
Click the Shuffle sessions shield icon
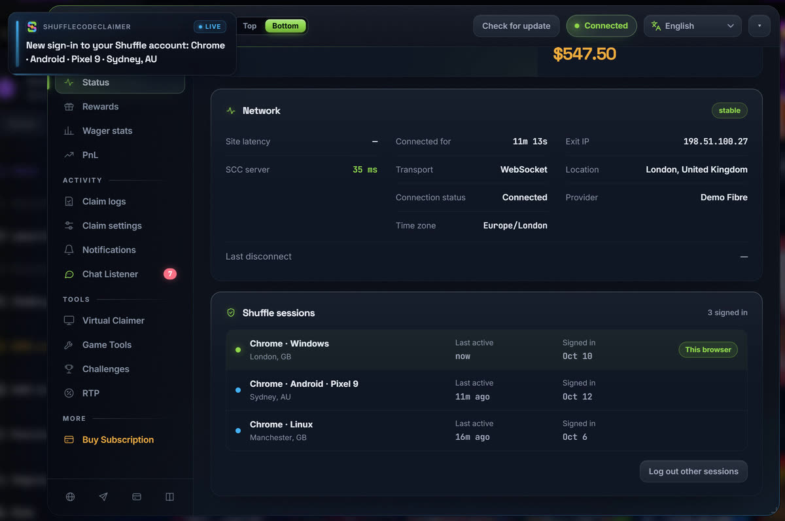click(230, 313)
